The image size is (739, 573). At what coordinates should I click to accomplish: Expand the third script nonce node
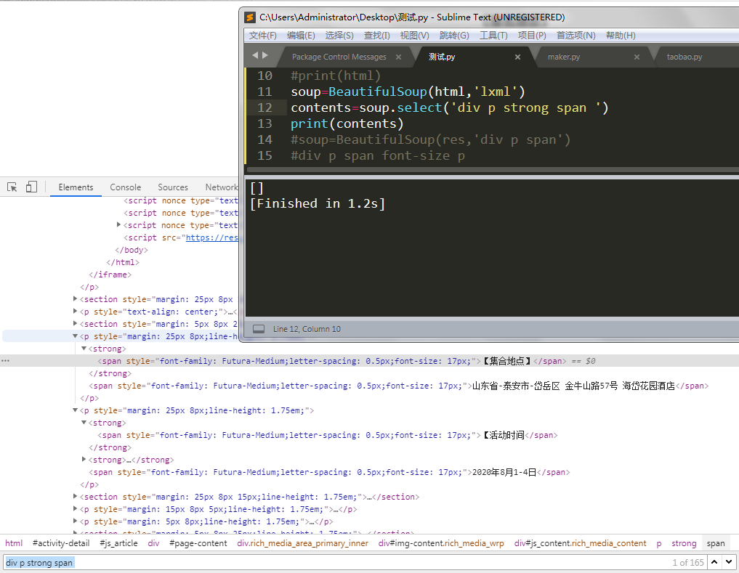pos(118,225)
